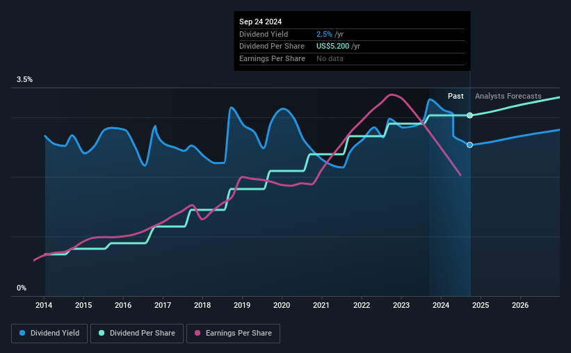Toggle the Dividend Yield legend button
Screen dimensions: 571x353
pyautogui.click(x=49, y=334)
